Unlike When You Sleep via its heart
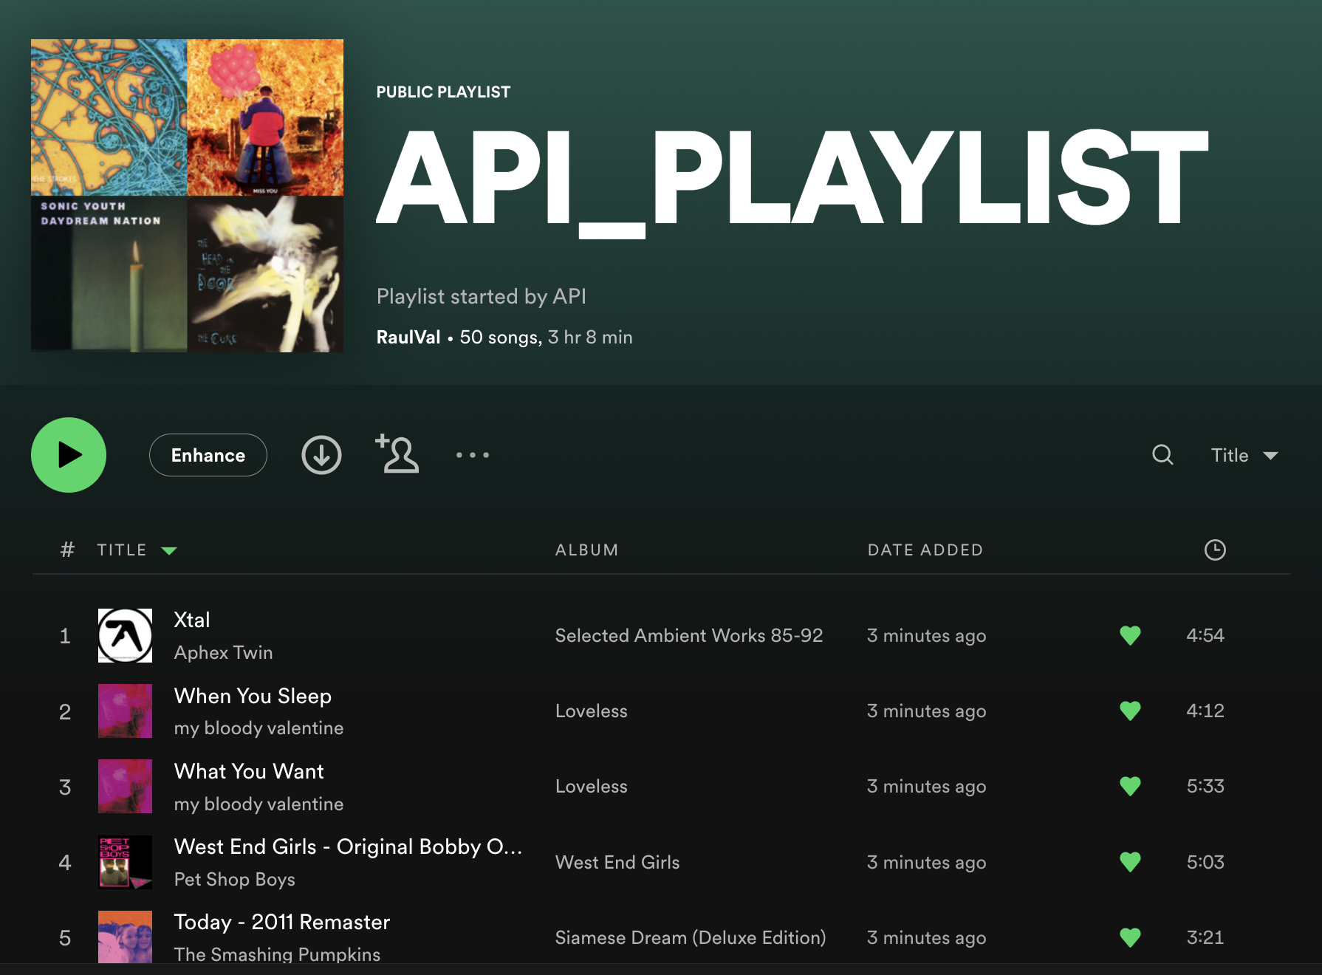Screen dimensions: 1322x975 tap(1130, 711)
